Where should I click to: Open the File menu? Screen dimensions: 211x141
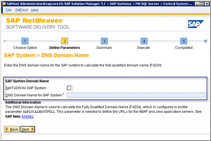click(8, 10)
